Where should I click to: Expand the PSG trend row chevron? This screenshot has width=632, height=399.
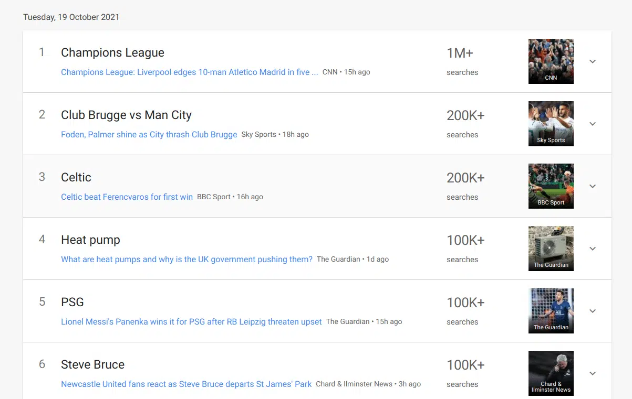coord(593,311)
